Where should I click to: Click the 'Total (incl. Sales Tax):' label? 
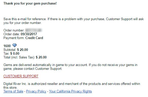19,57
